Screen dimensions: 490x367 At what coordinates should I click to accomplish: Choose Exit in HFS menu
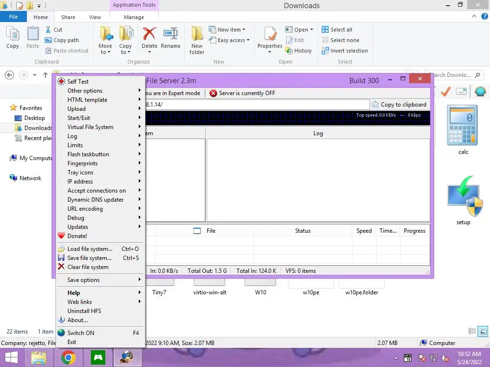(100, 342)
